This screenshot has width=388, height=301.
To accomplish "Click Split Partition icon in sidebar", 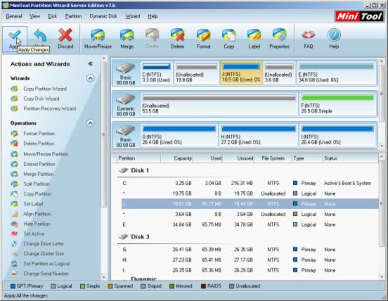I will pos(14,184).
